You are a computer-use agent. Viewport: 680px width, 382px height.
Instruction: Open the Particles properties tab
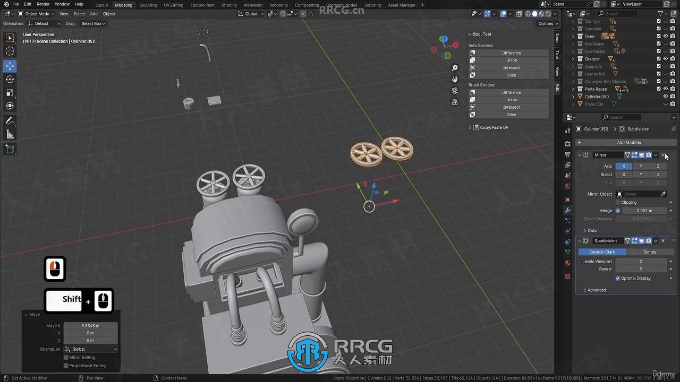pyautogui.click(x=567, y=221)
